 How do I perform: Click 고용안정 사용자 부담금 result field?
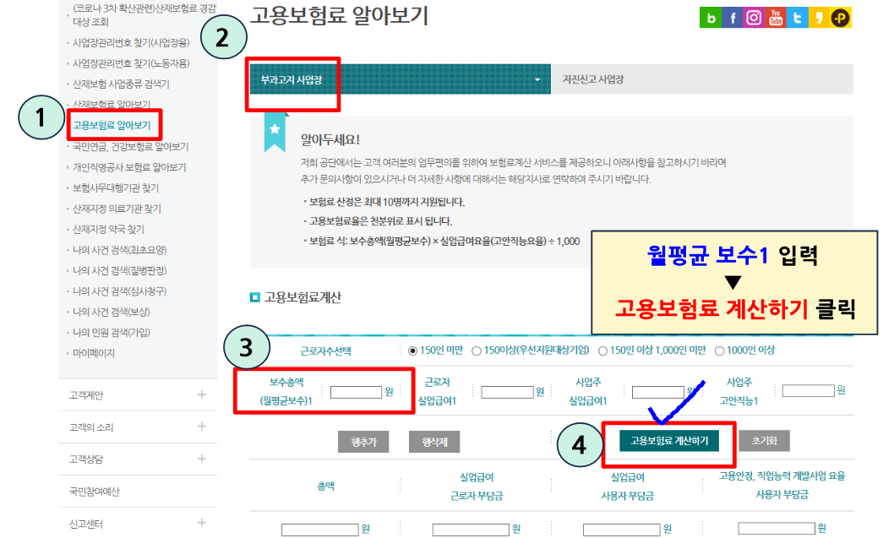pyautogui.click(x=777, y=528)
